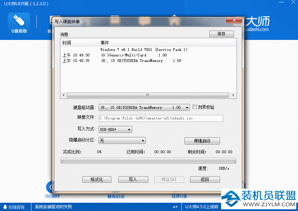Click the 终止[A] button
The width and height of the screenshot is (298, 211).
(x=169, y=179)
